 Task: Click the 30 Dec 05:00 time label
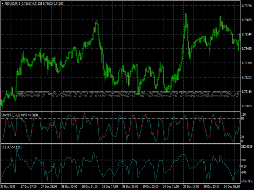click(x=233, y=186)
